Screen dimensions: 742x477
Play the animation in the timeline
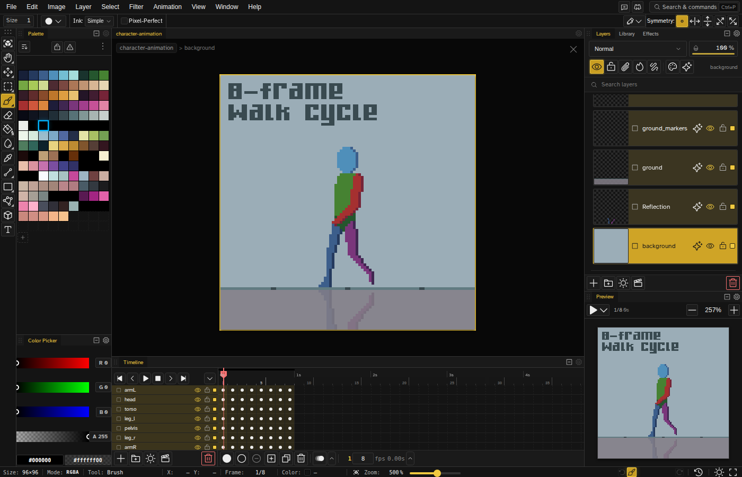click(x=145, y=378)
